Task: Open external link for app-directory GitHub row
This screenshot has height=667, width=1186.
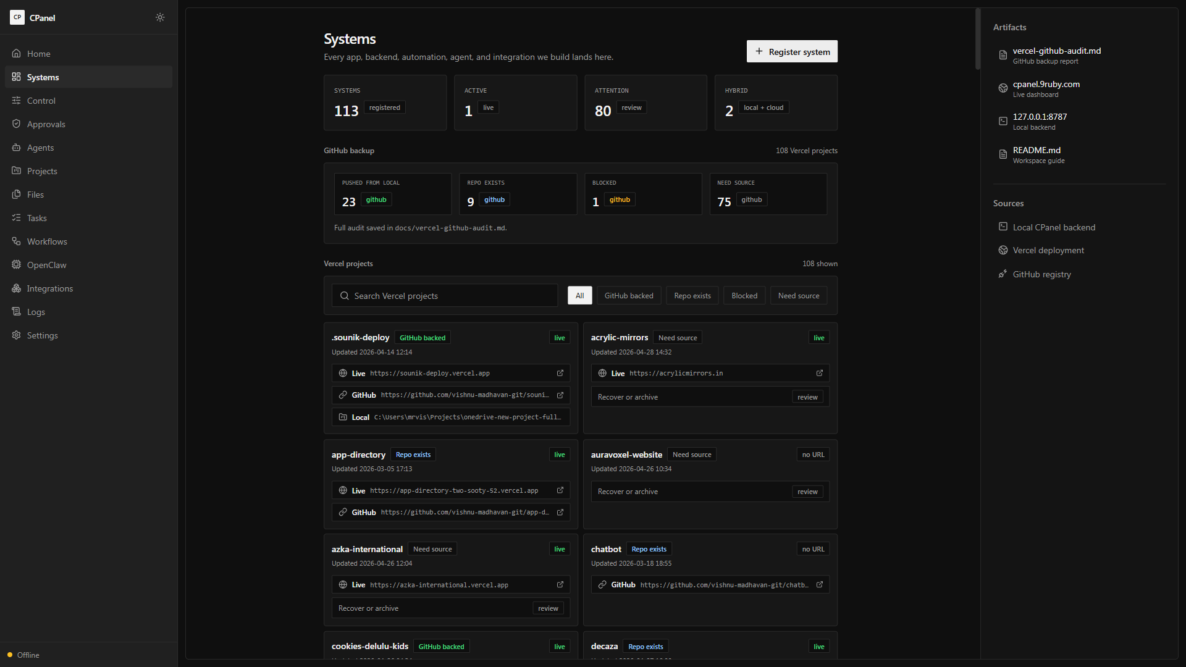Action: 560,512
